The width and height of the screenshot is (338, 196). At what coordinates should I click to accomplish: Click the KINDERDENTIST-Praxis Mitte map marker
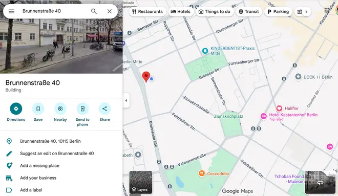pyautogui.click(x=205, y=51)
